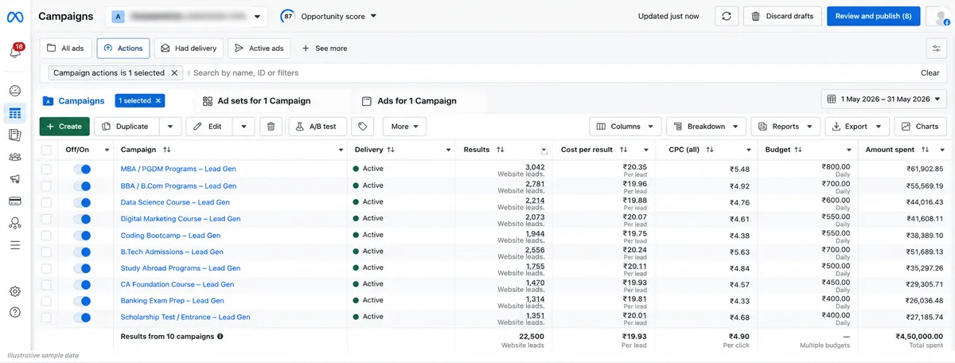Click the refresh icon button
Image resolution: width=955 pixels, height=363 pixels.
click(x=725, y=16)
